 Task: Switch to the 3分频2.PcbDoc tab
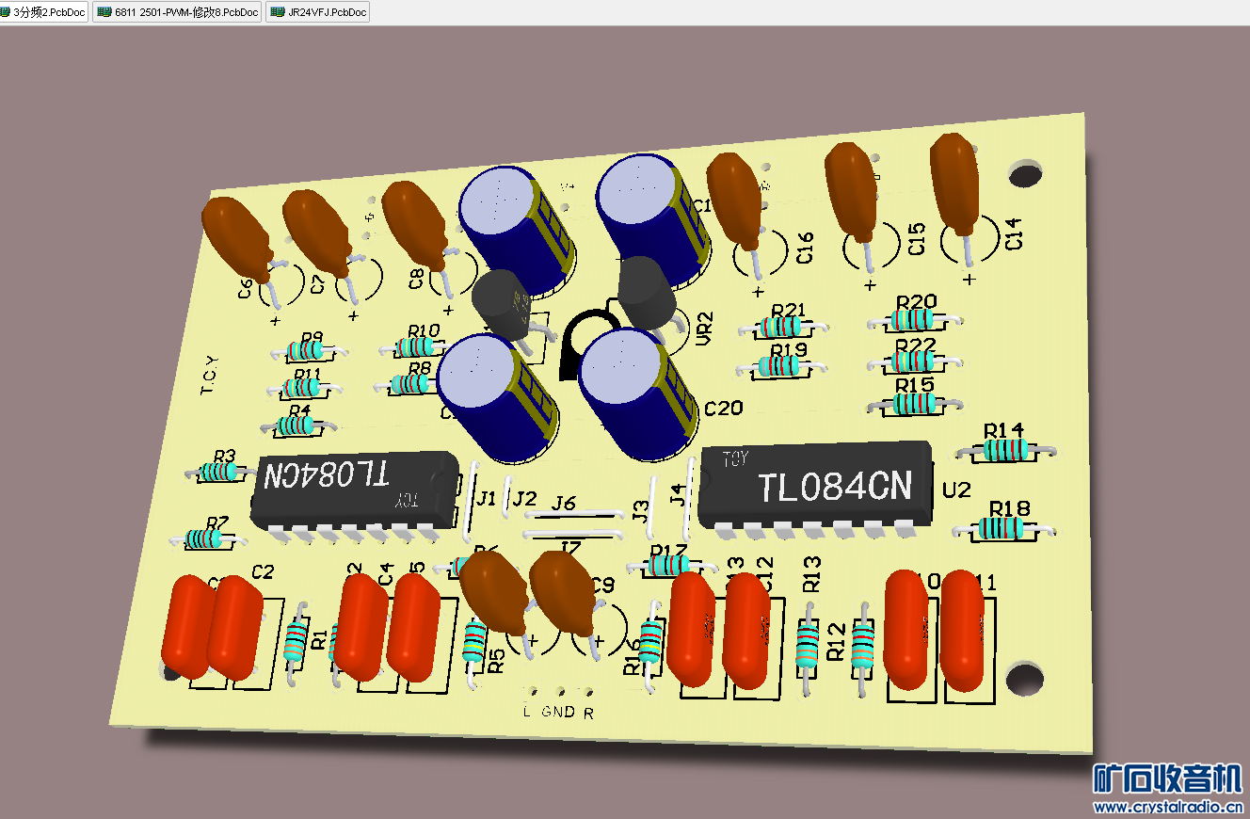(45, 12)
